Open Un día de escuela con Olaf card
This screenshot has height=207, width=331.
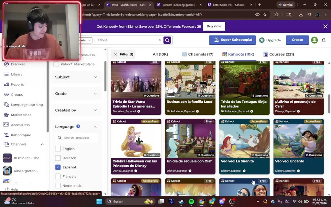pyautogui.click(x=190, y=147)
